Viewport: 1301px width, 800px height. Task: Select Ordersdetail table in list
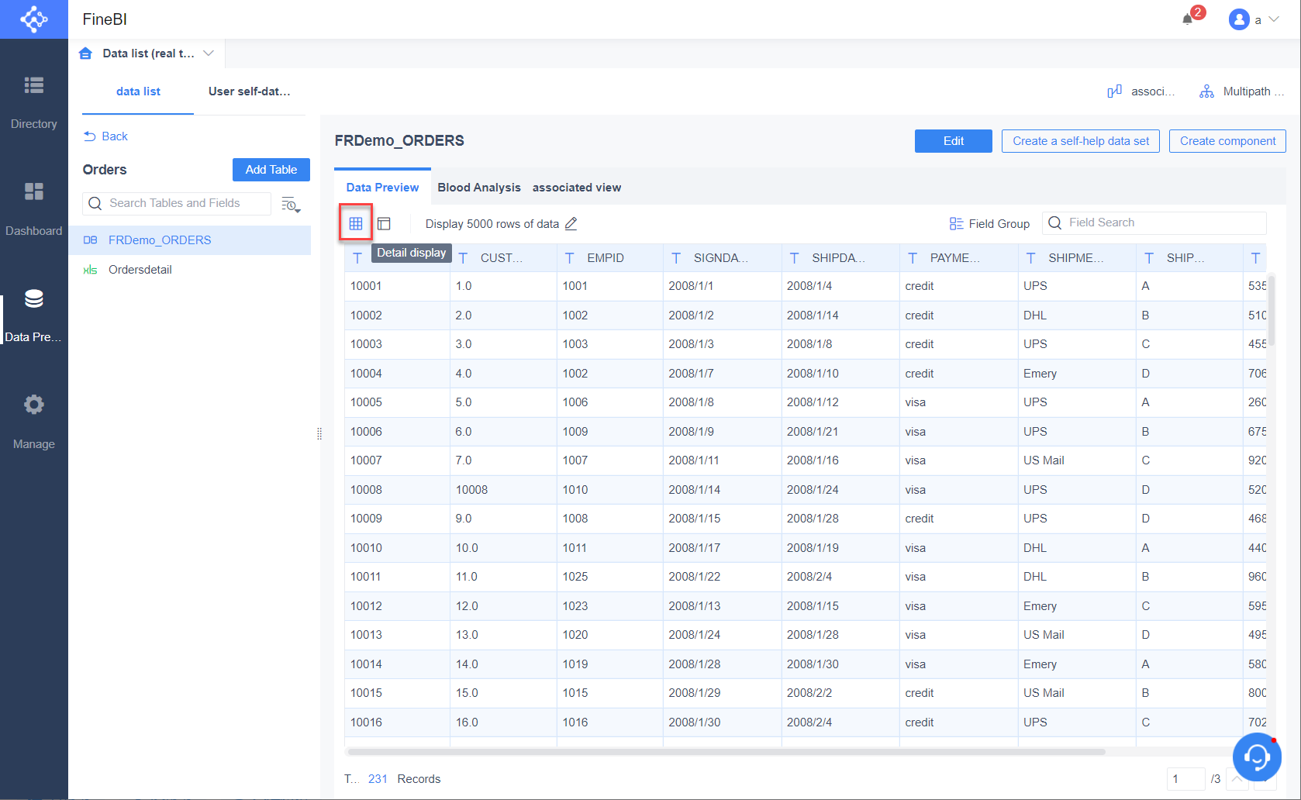point(189,270)
